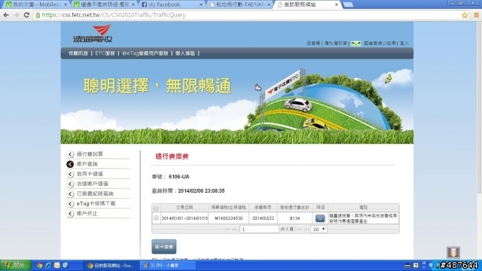Click the 刷卡繳費 button

click(x=164, y=247)
